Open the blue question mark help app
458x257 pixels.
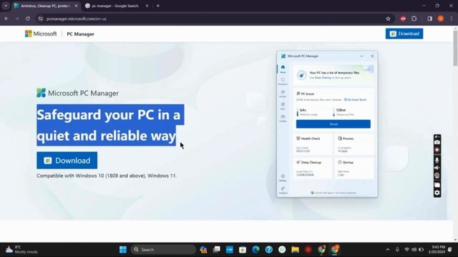(269, 249)
